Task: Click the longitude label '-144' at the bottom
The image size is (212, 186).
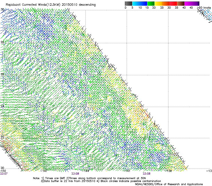Action: click(86, 171)
